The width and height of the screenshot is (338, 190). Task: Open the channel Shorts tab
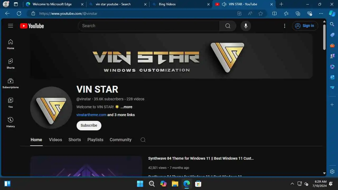(x=75, y=140)
